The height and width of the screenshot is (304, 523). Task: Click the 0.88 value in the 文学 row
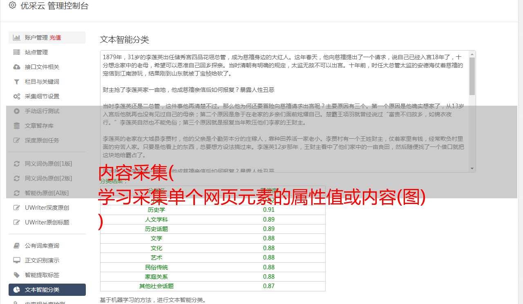pos(269,238)
